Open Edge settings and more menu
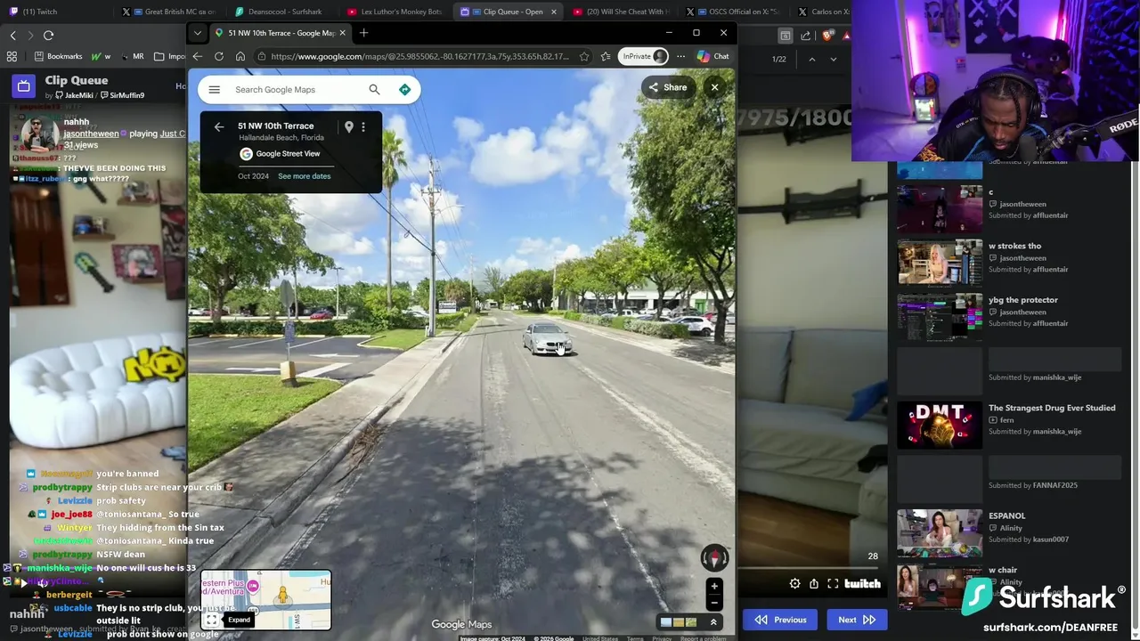The width and height of the screenshot is (1140, 641). [x=680, y=56]
